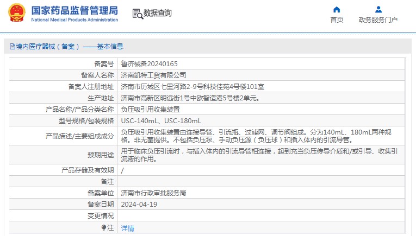This screenshot has width=416, height=236.
Task: Click the filing authority 济南市行政审批服务局
Action: (153, 193)
